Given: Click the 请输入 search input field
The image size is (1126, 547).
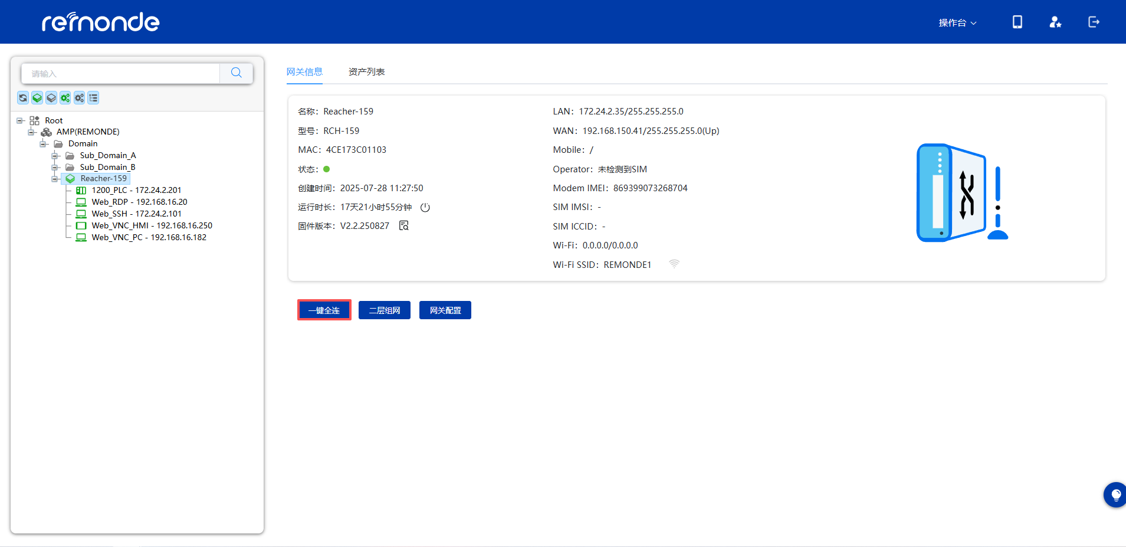Looking at the screenshot, I should coord(121,74).
